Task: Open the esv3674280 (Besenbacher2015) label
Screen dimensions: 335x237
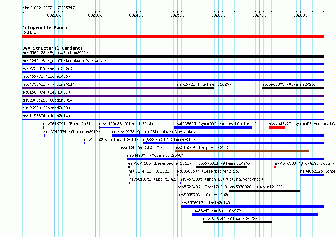Action: click(160, 163)
